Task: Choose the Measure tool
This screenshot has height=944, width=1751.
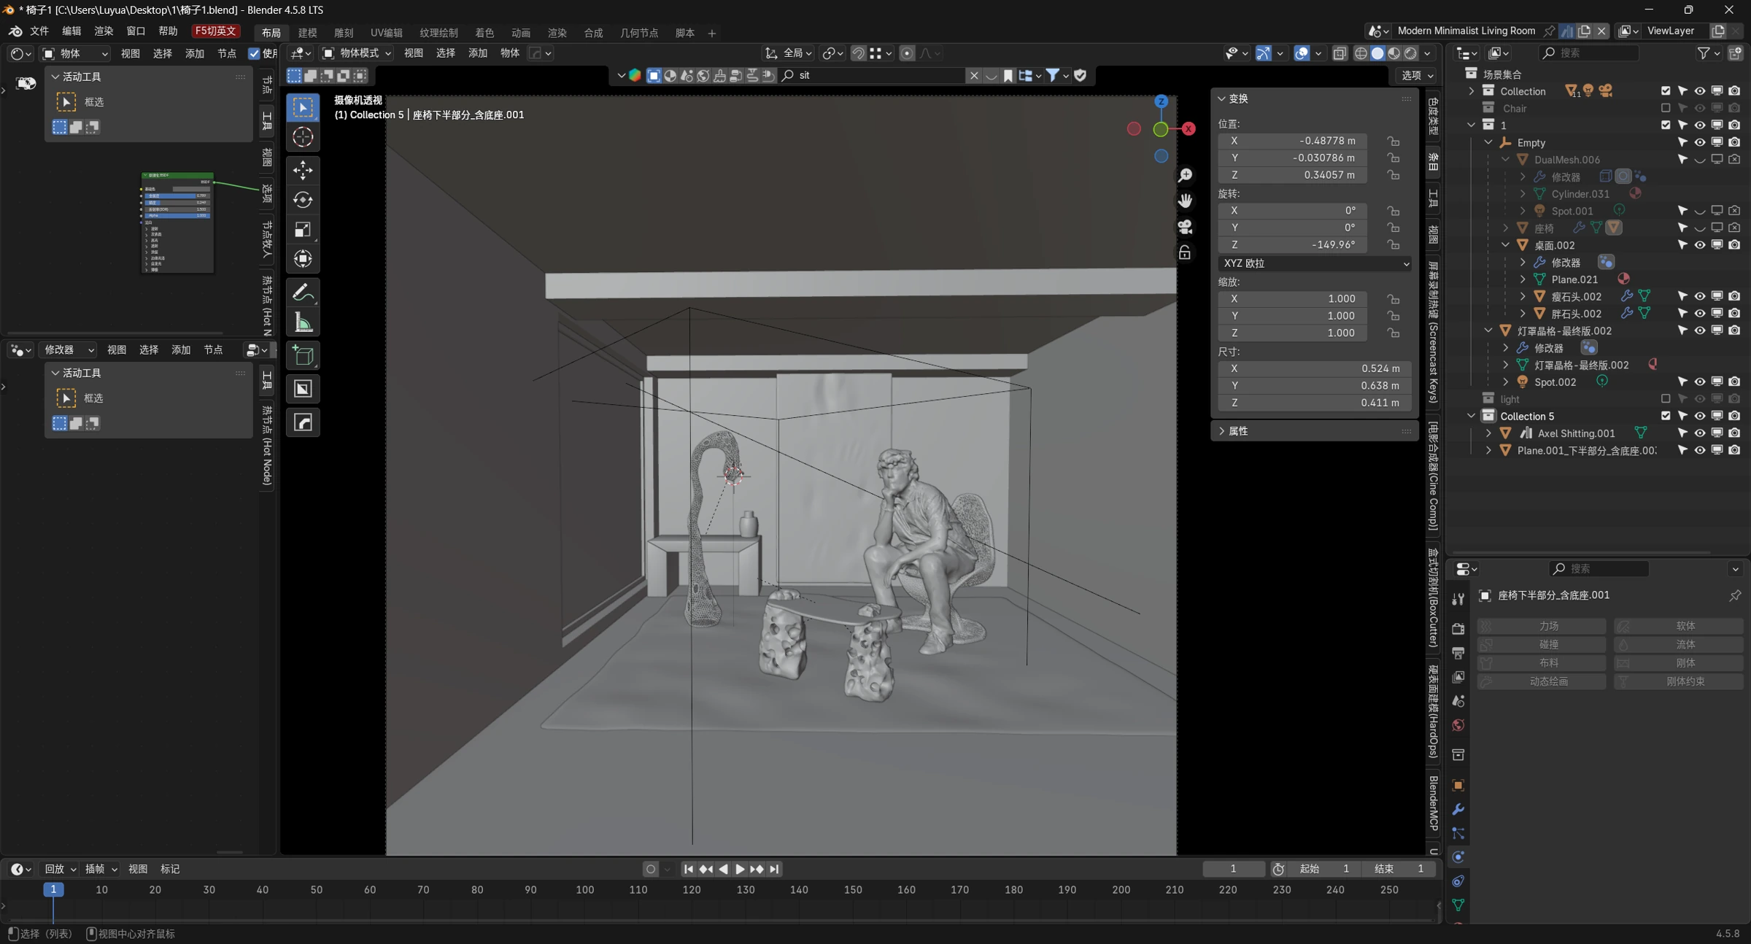Action: tap(303, 322)
